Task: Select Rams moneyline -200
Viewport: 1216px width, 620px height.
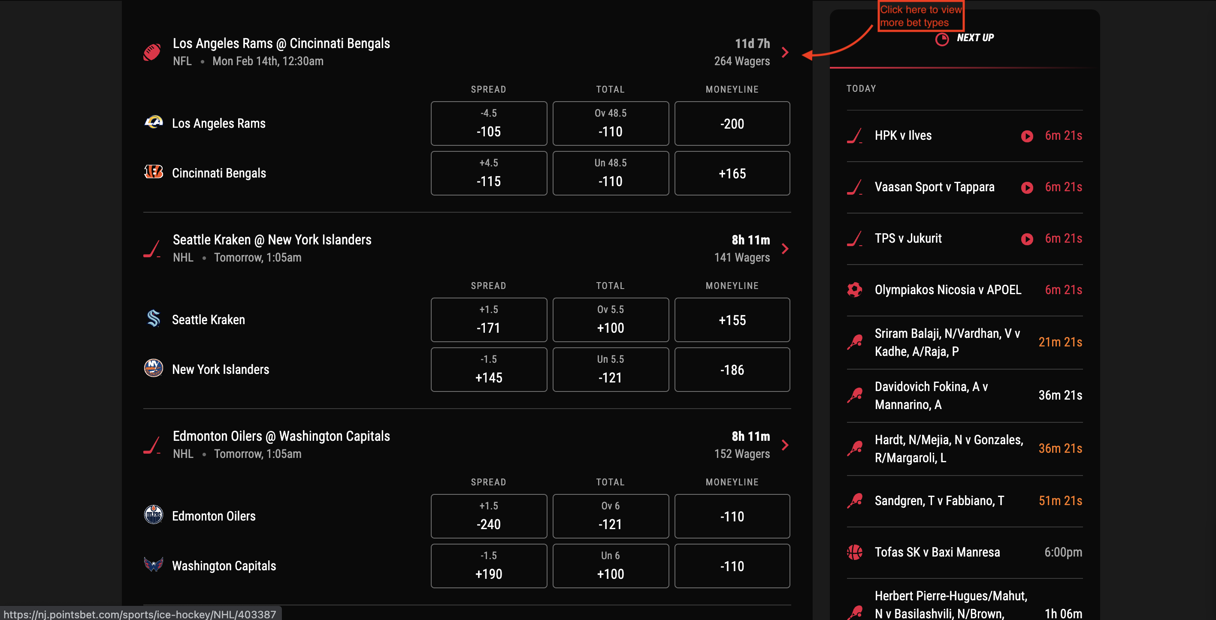Action: click(x=732, y=123)
